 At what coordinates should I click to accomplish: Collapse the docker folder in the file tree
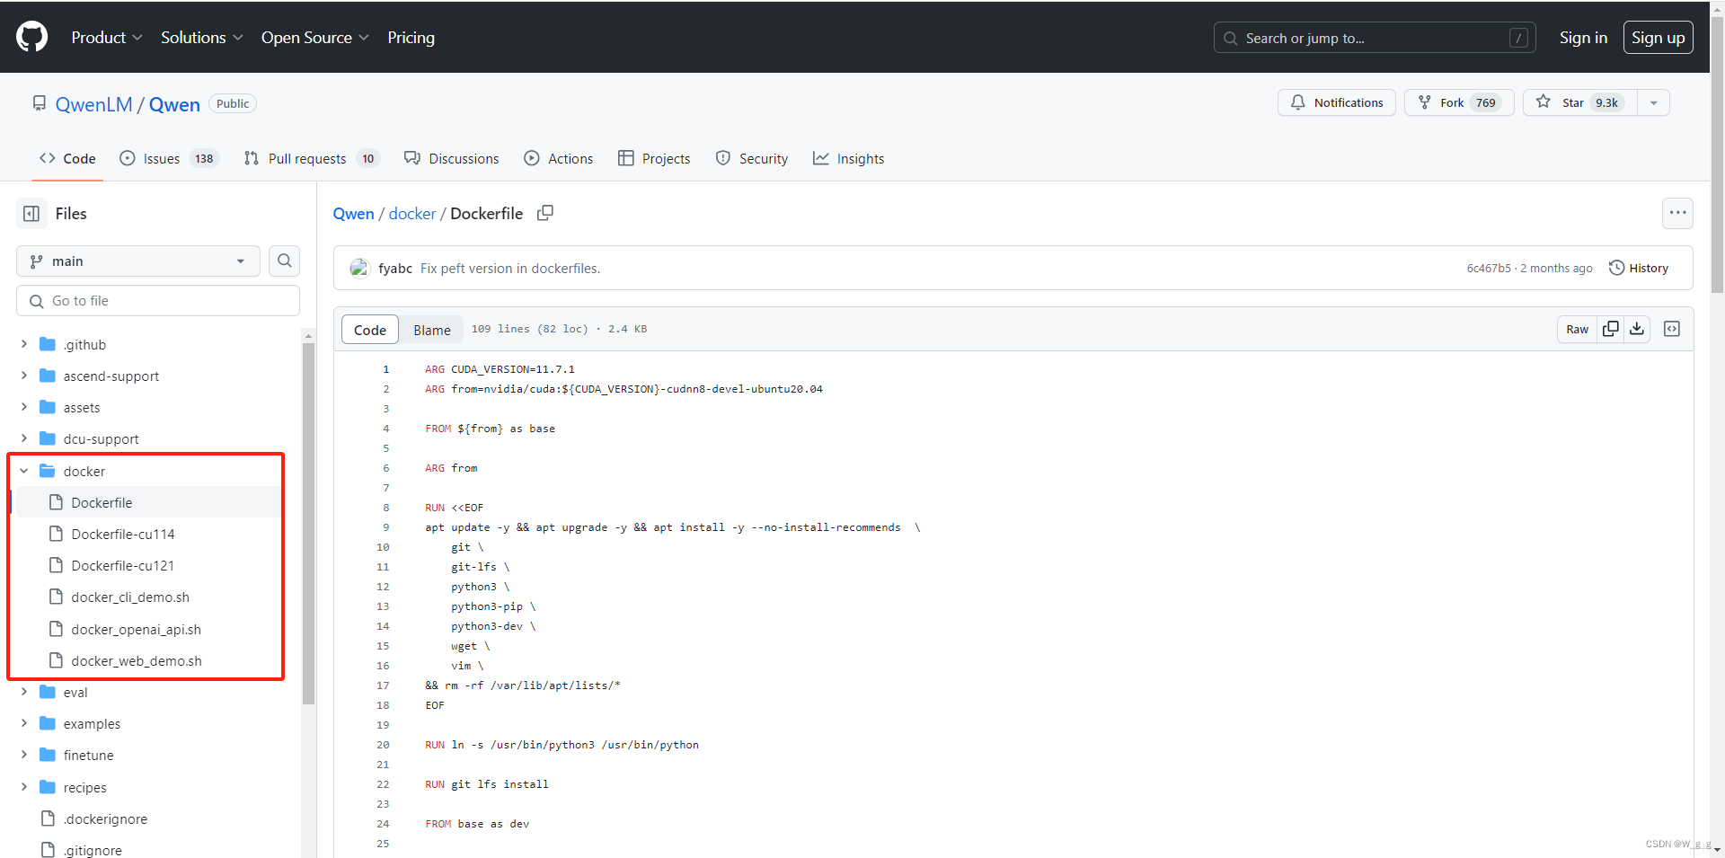(25, 470)
